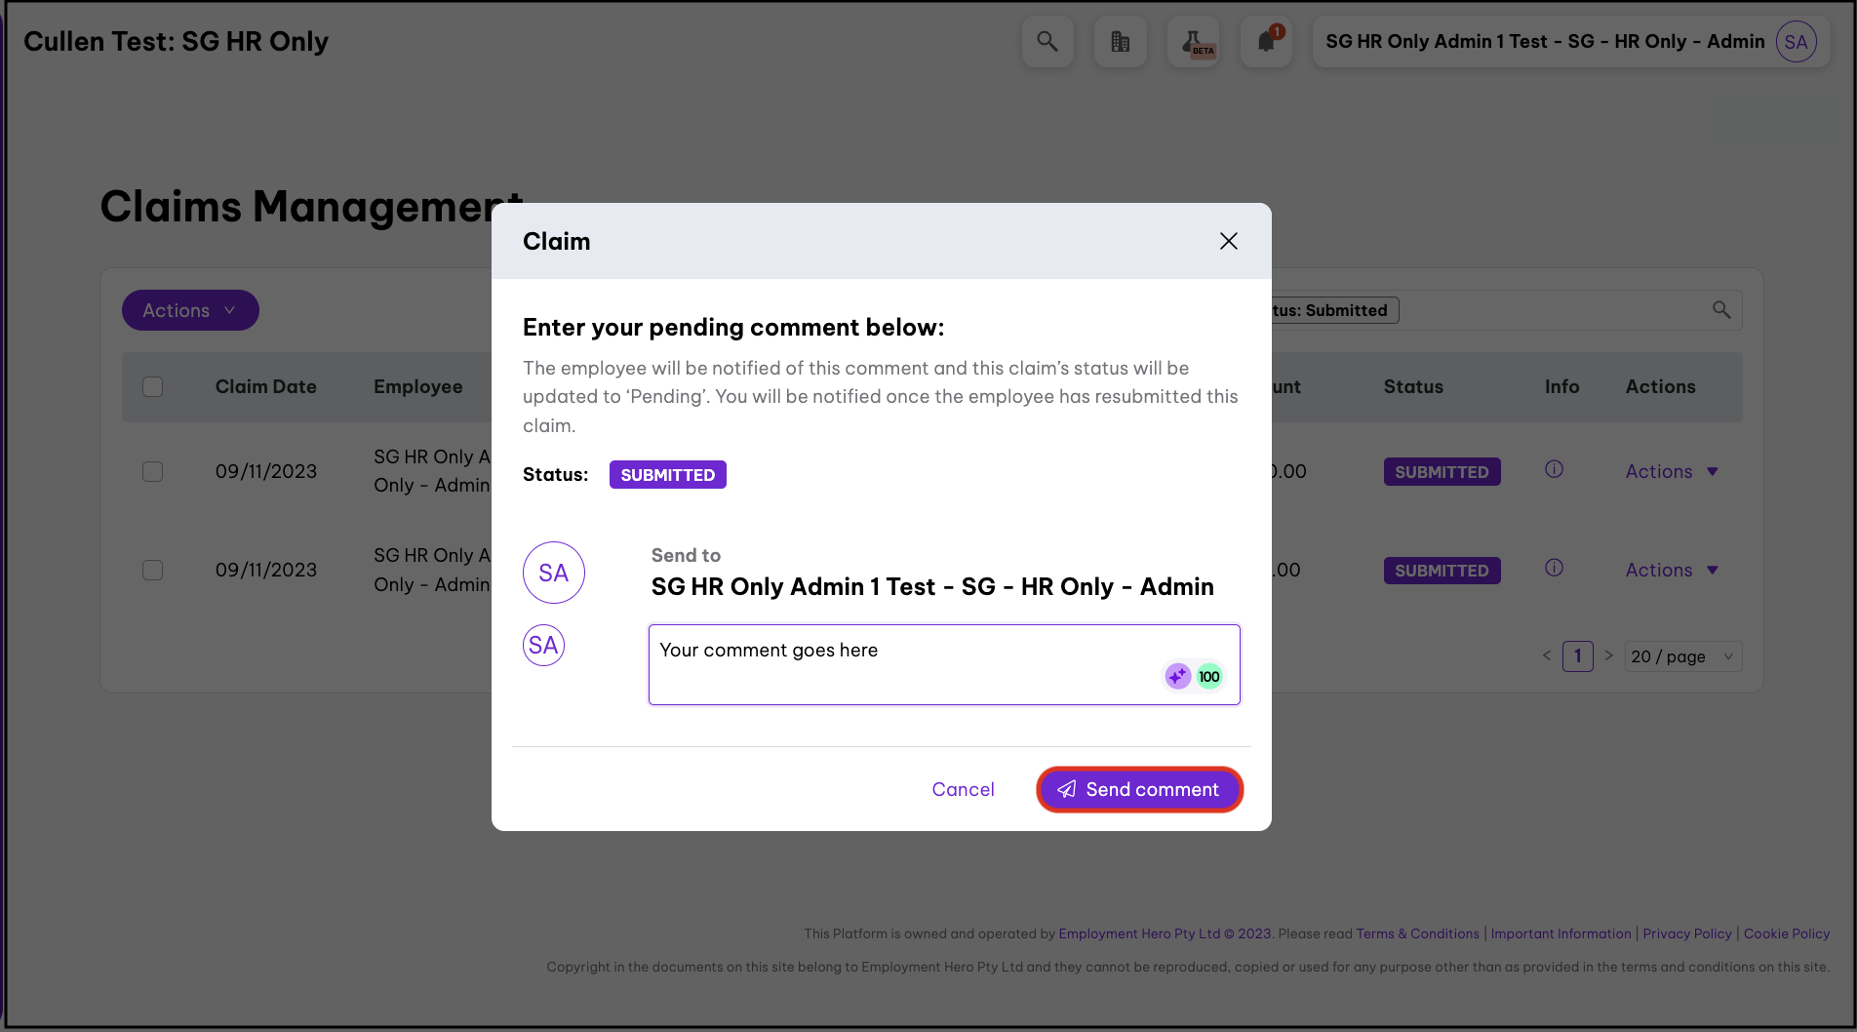Click info icon for first claim row

pyautogui.click(x=1554, y=470)
